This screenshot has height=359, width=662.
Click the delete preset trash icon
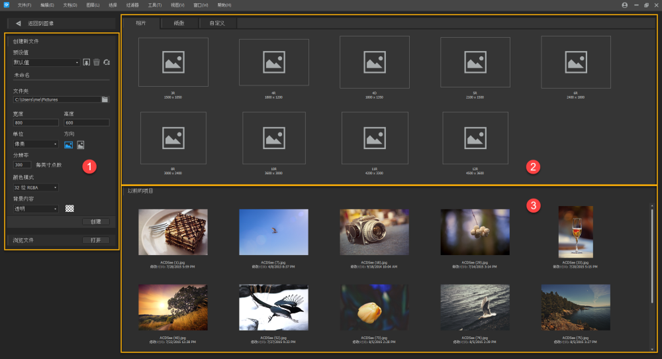(x=97, y=62)
